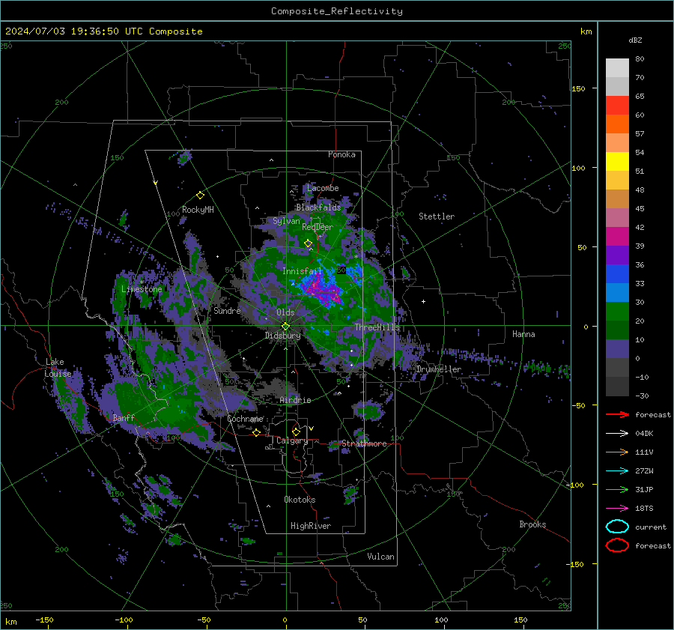Viewport: 674px width, 630px height.
Task: Click the Limestone label
Action: coord(142,289)
